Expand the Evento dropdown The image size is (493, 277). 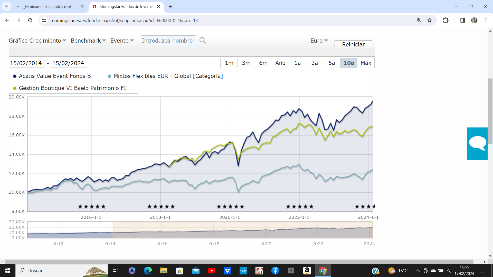[122, 41]
